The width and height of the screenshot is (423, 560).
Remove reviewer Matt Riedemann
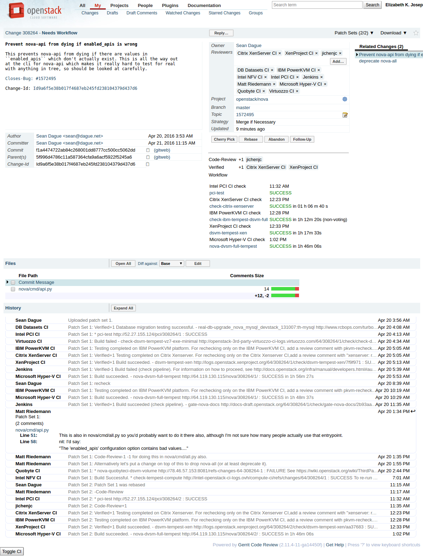[274, 84]
